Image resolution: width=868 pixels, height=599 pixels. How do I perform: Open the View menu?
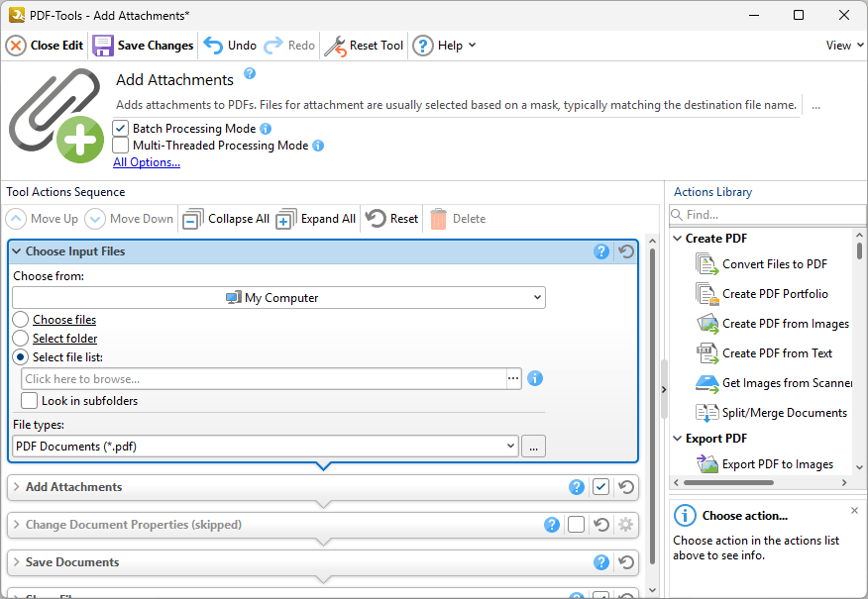click(845, 46)
